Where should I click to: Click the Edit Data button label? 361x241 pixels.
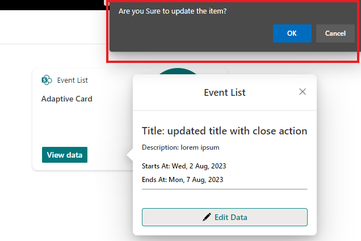click(x=230, y=217)
